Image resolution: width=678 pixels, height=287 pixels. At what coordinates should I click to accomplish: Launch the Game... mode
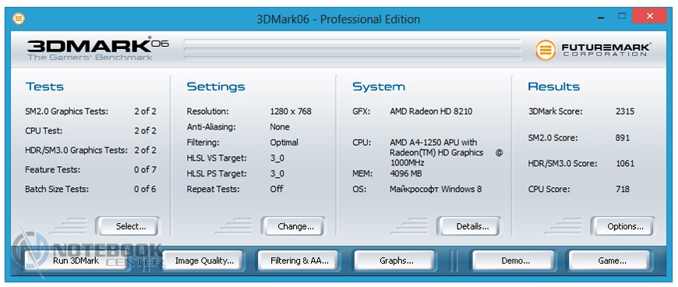612,260
